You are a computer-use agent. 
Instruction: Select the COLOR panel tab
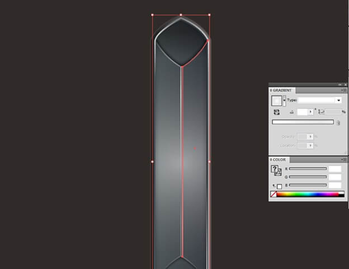tap(279, 160)
